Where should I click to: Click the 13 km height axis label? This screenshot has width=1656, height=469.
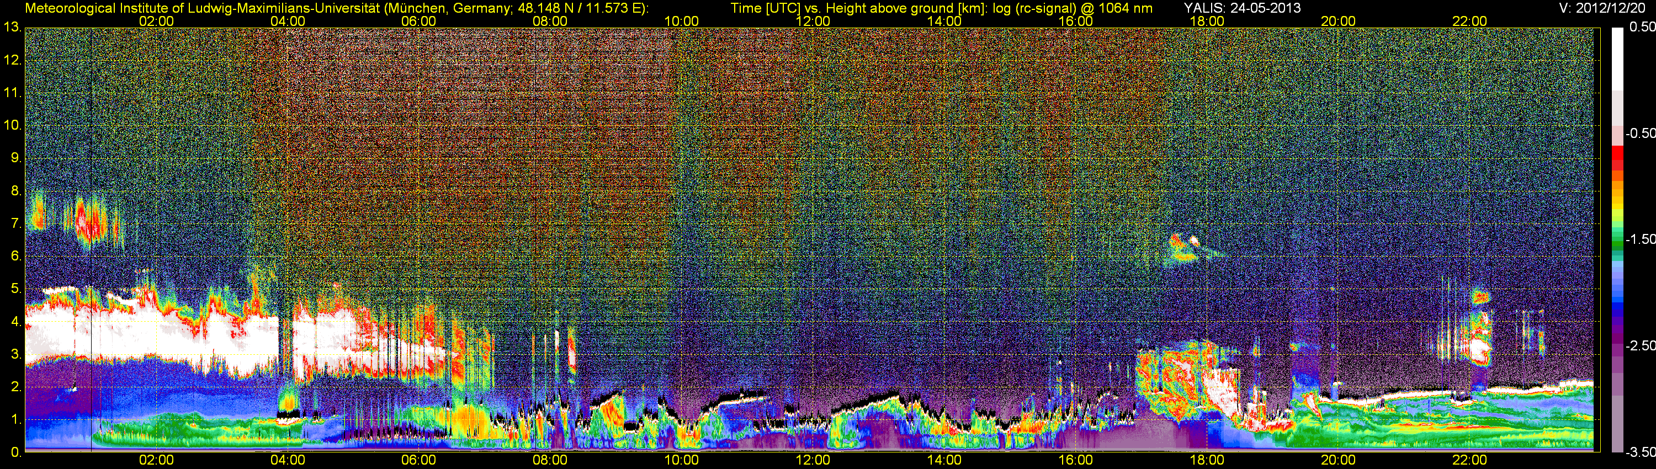[12, 28]
